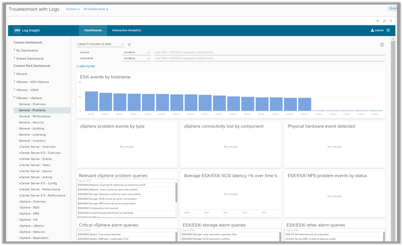Click the presentation mode icon

[x=382, y=45]
